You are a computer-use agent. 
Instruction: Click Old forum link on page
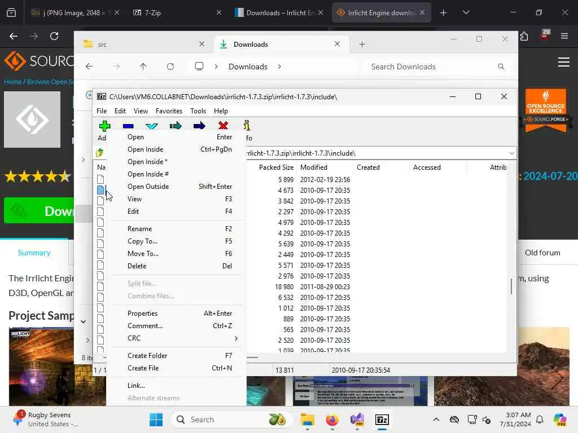click(x=542, y=253)
